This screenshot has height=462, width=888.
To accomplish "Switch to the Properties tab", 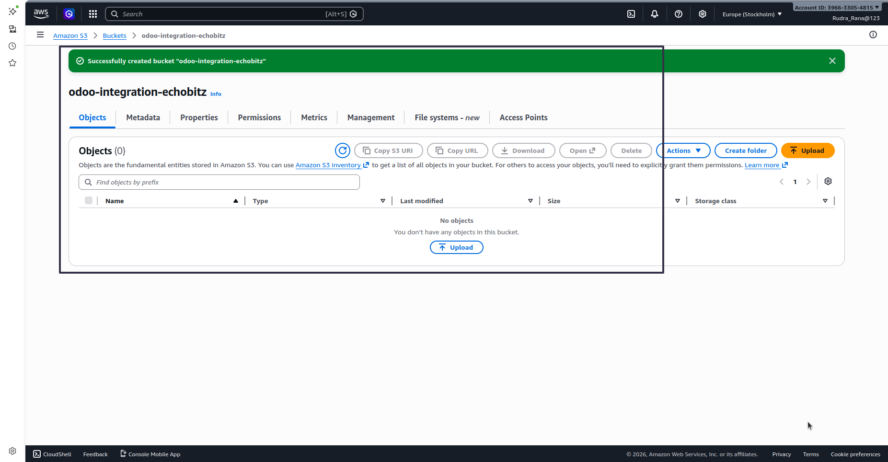I will click(x=199, y=117).
